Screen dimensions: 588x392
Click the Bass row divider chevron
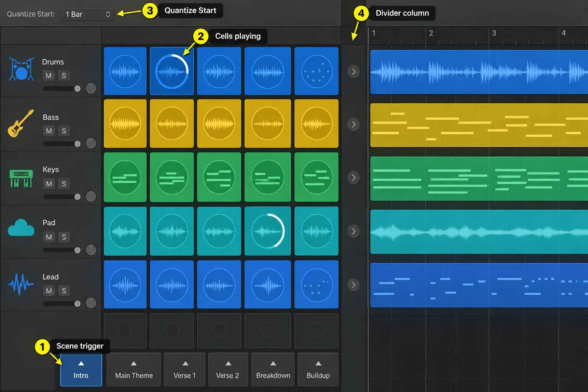(354, 124)
